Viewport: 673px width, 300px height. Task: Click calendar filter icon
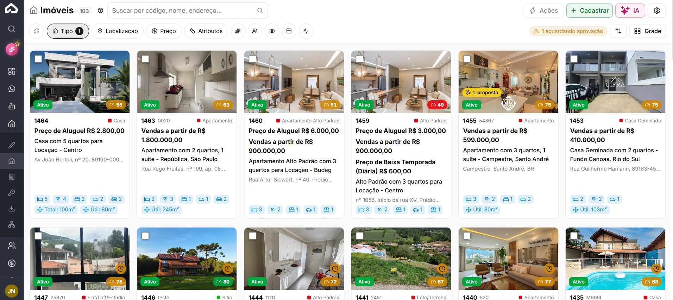click(289, 31)
